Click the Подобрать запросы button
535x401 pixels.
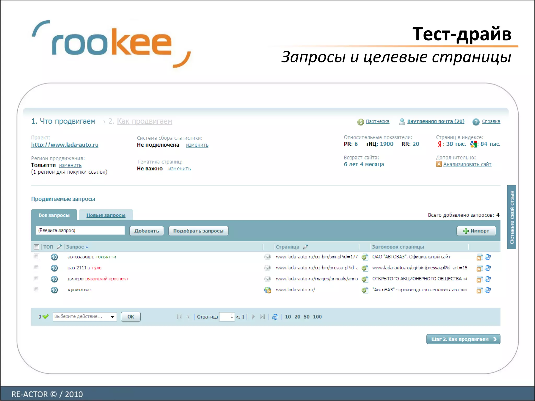click(x=198, y=231)
